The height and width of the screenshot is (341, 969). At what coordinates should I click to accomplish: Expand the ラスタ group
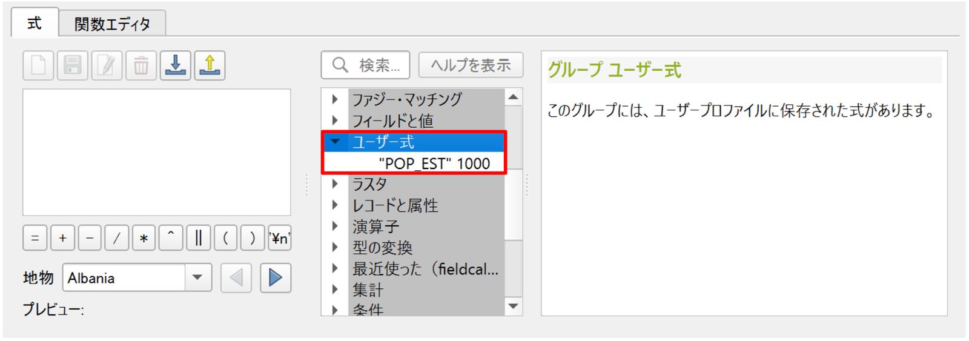335,184
